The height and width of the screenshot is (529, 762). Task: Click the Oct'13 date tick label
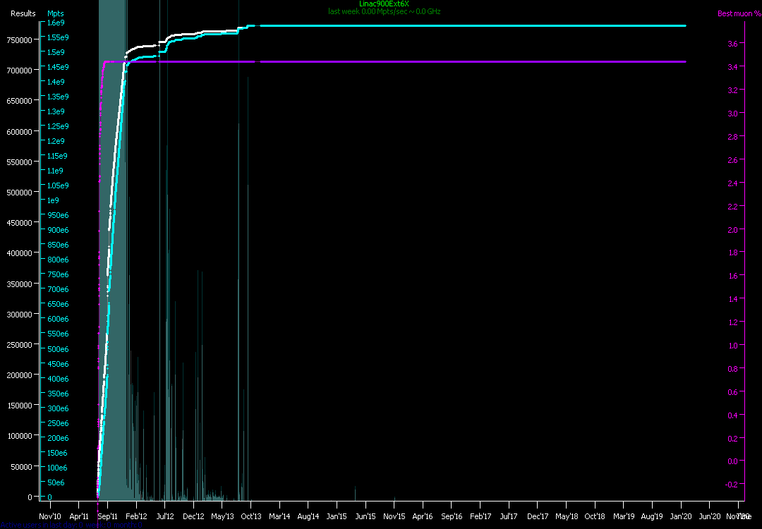pyautogui.click(x=251, y=516)
